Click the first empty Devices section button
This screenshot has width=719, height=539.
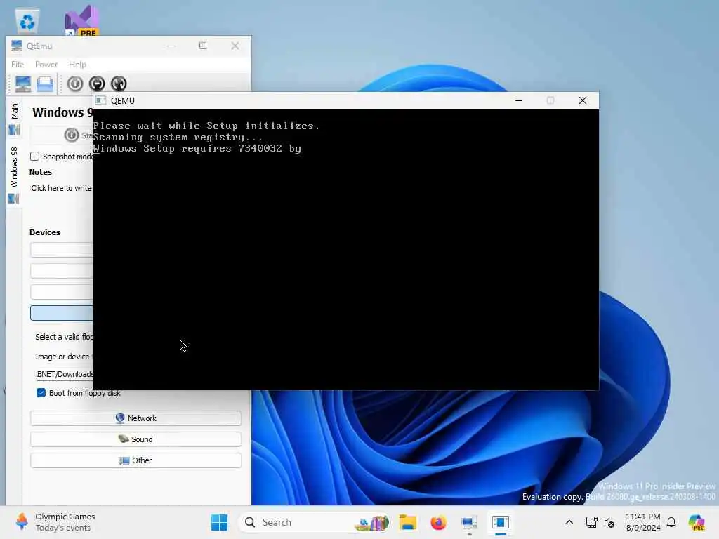point(62,250)
